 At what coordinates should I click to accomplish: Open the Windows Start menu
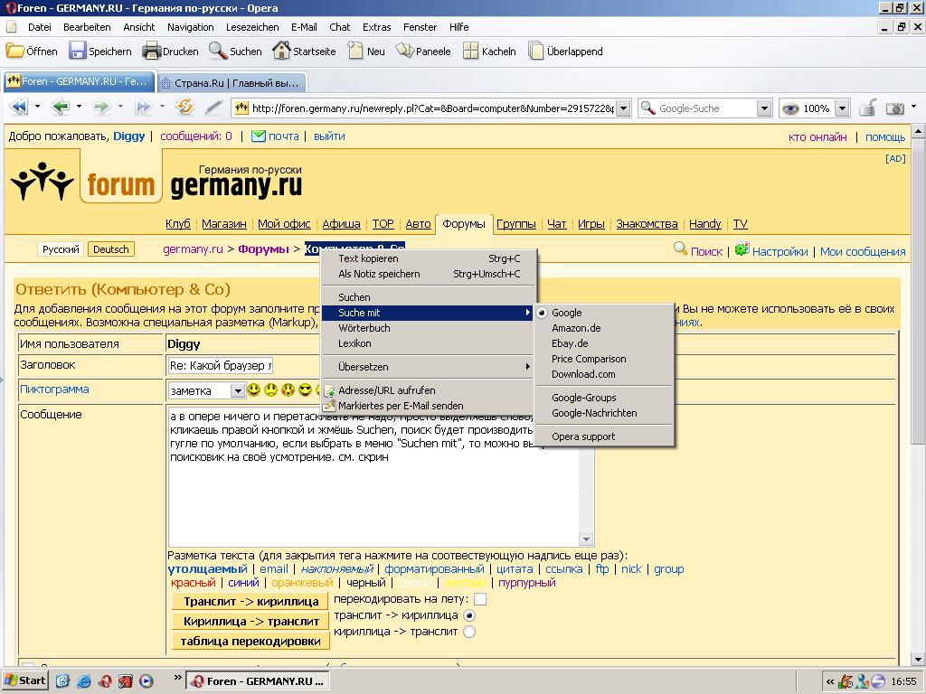point(24,681)
